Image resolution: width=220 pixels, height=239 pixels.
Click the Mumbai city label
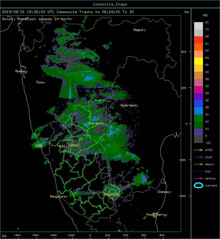pos(20,71)
